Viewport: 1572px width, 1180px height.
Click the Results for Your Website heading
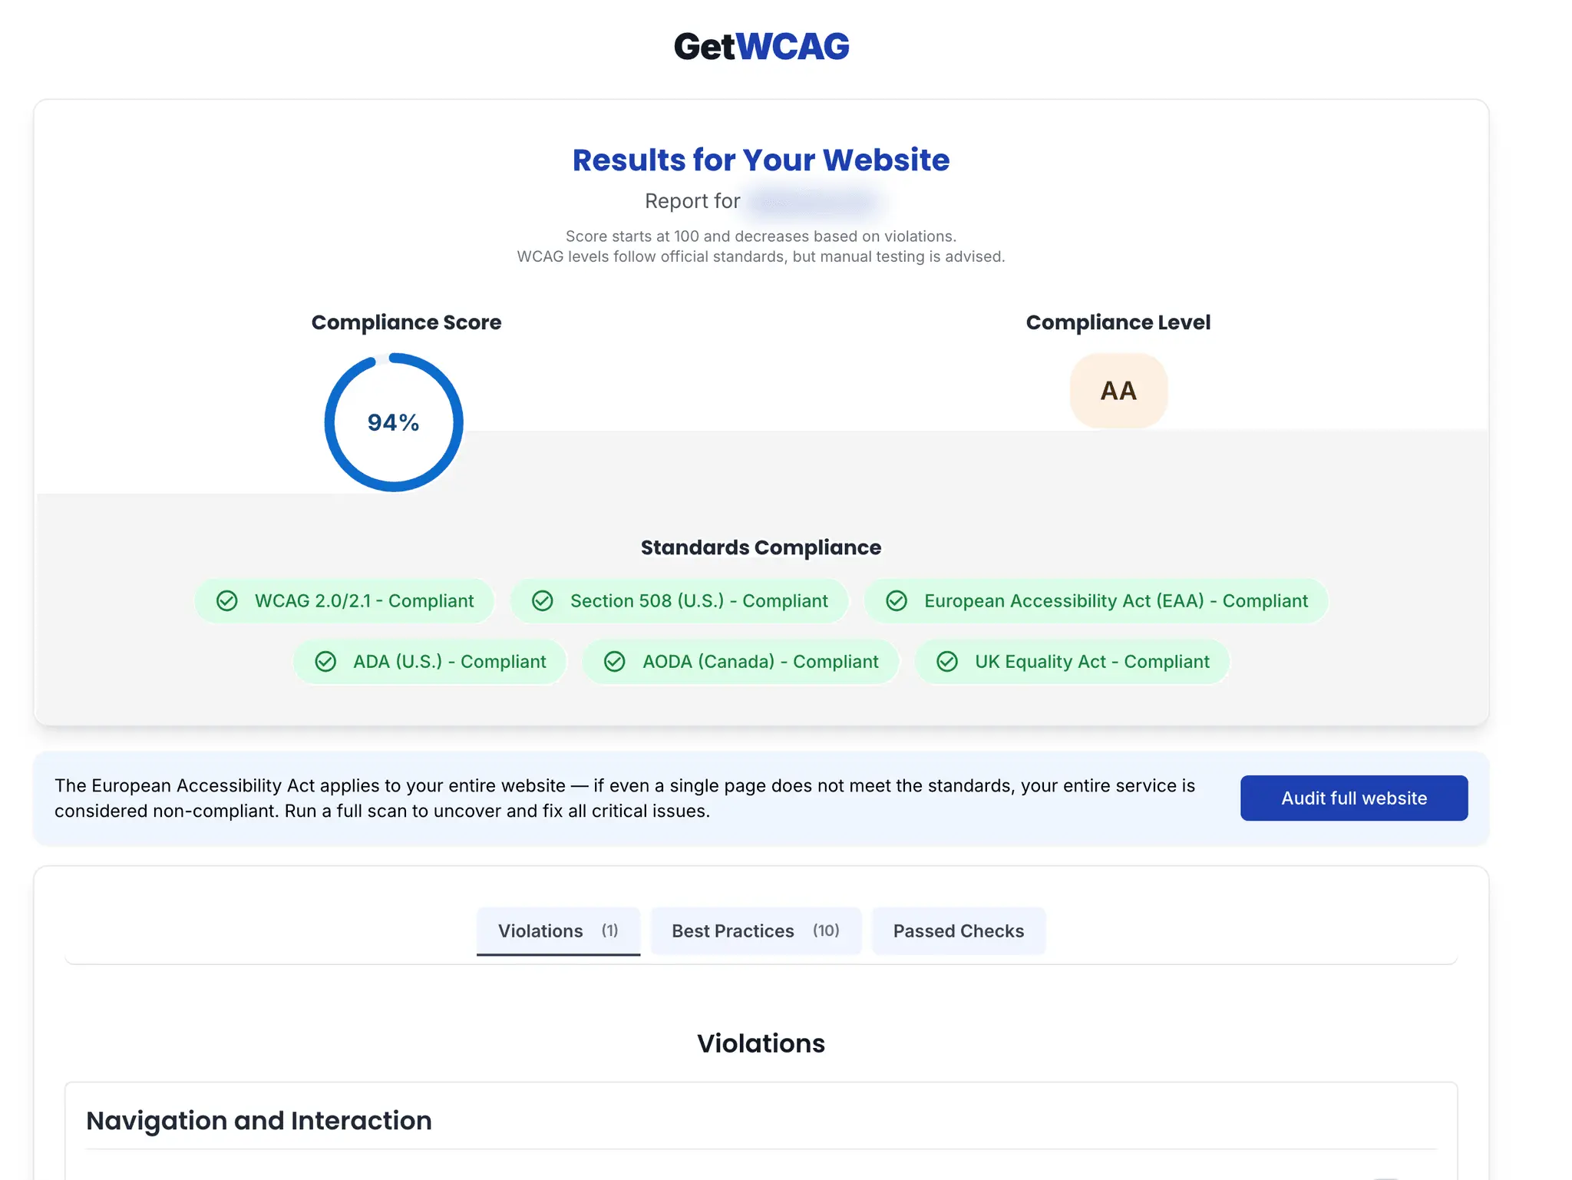click(x=761, y=160)
